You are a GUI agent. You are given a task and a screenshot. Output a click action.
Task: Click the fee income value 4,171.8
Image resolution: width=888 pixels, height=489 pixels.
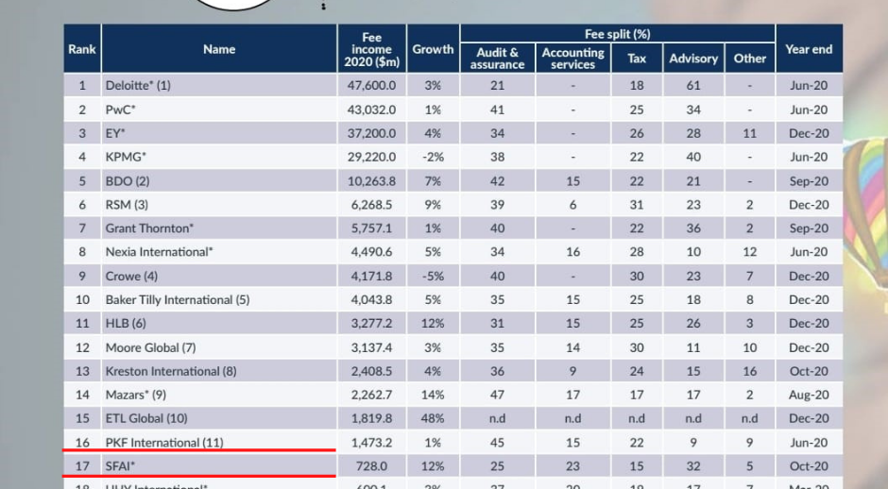(371, 277)
